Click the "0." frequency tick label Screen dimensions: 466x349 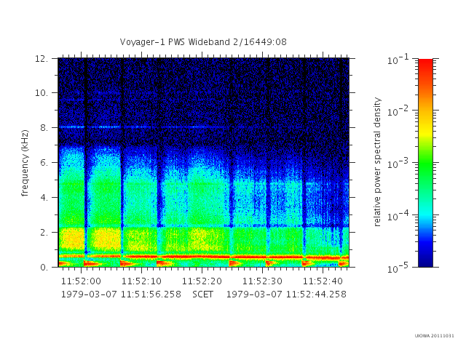click(44, 267)
